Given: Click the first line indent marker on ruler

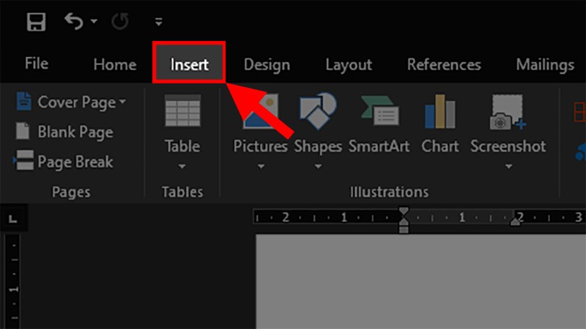Looking at the screenshot, I should tap(403, 212).
